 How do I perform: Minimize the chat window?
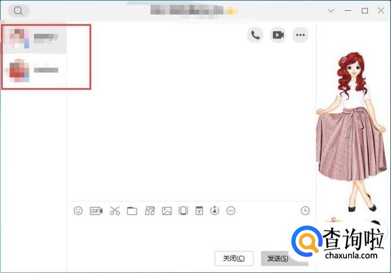[x=348, y=11]
